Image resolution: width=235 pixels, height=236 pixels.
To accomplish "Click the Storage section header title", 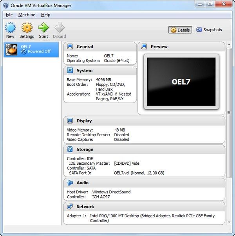I will pos(85,150).
